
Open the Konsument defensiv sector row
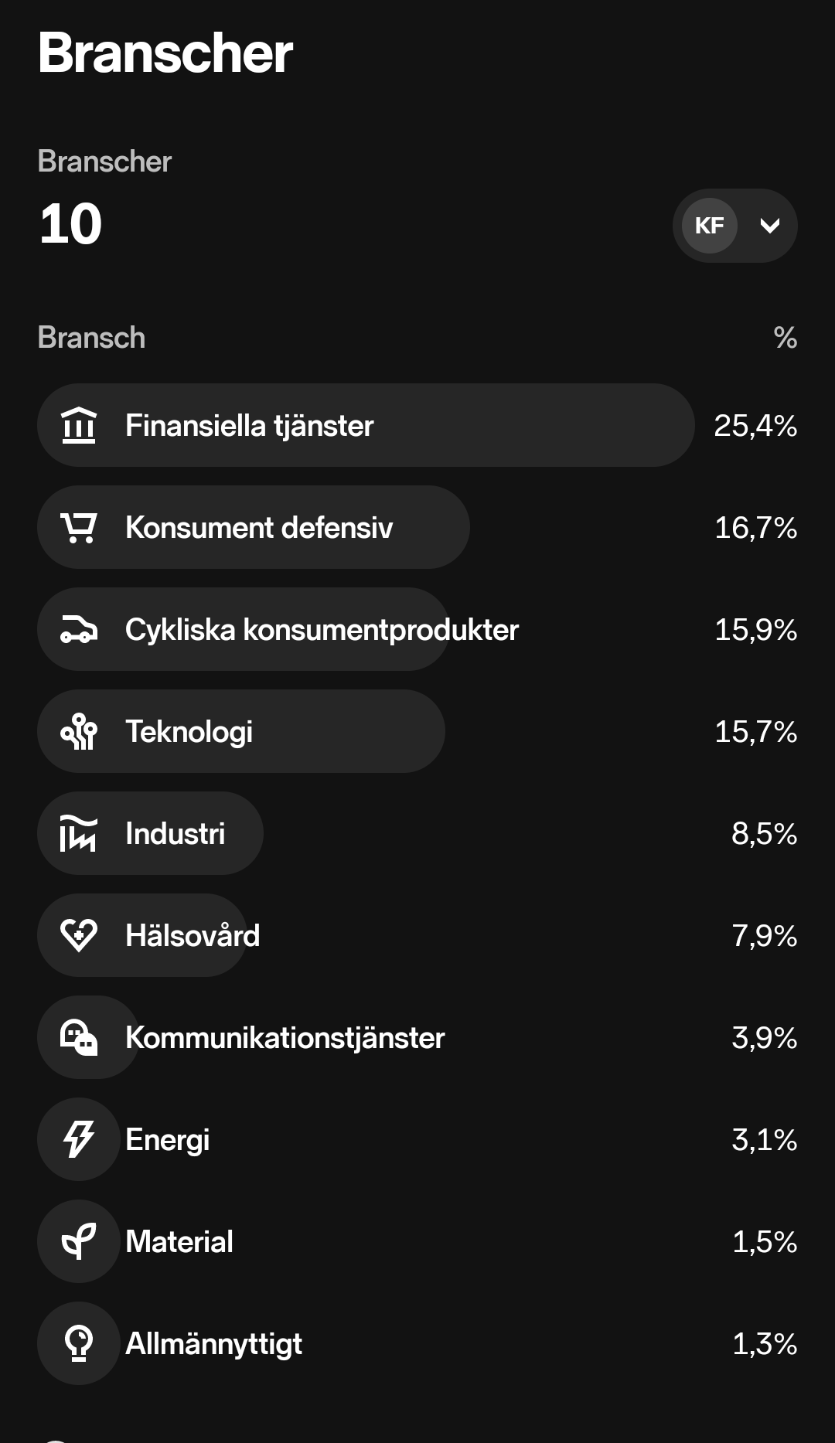pos(309,528)
